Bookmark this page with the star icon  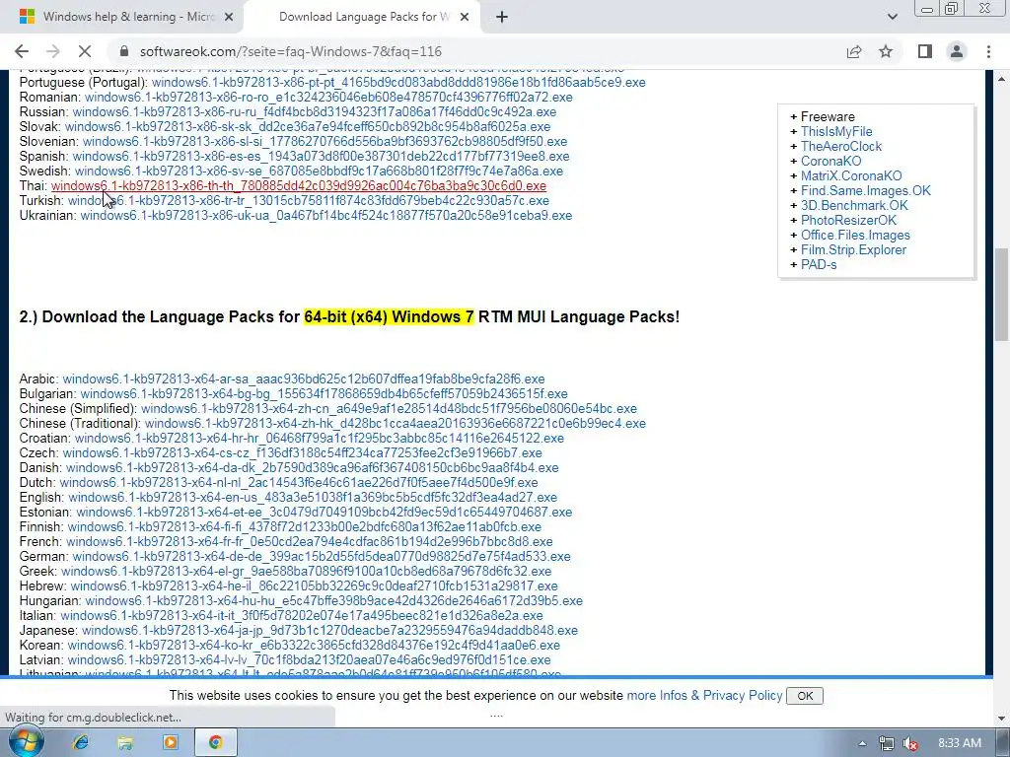[886, 51]
